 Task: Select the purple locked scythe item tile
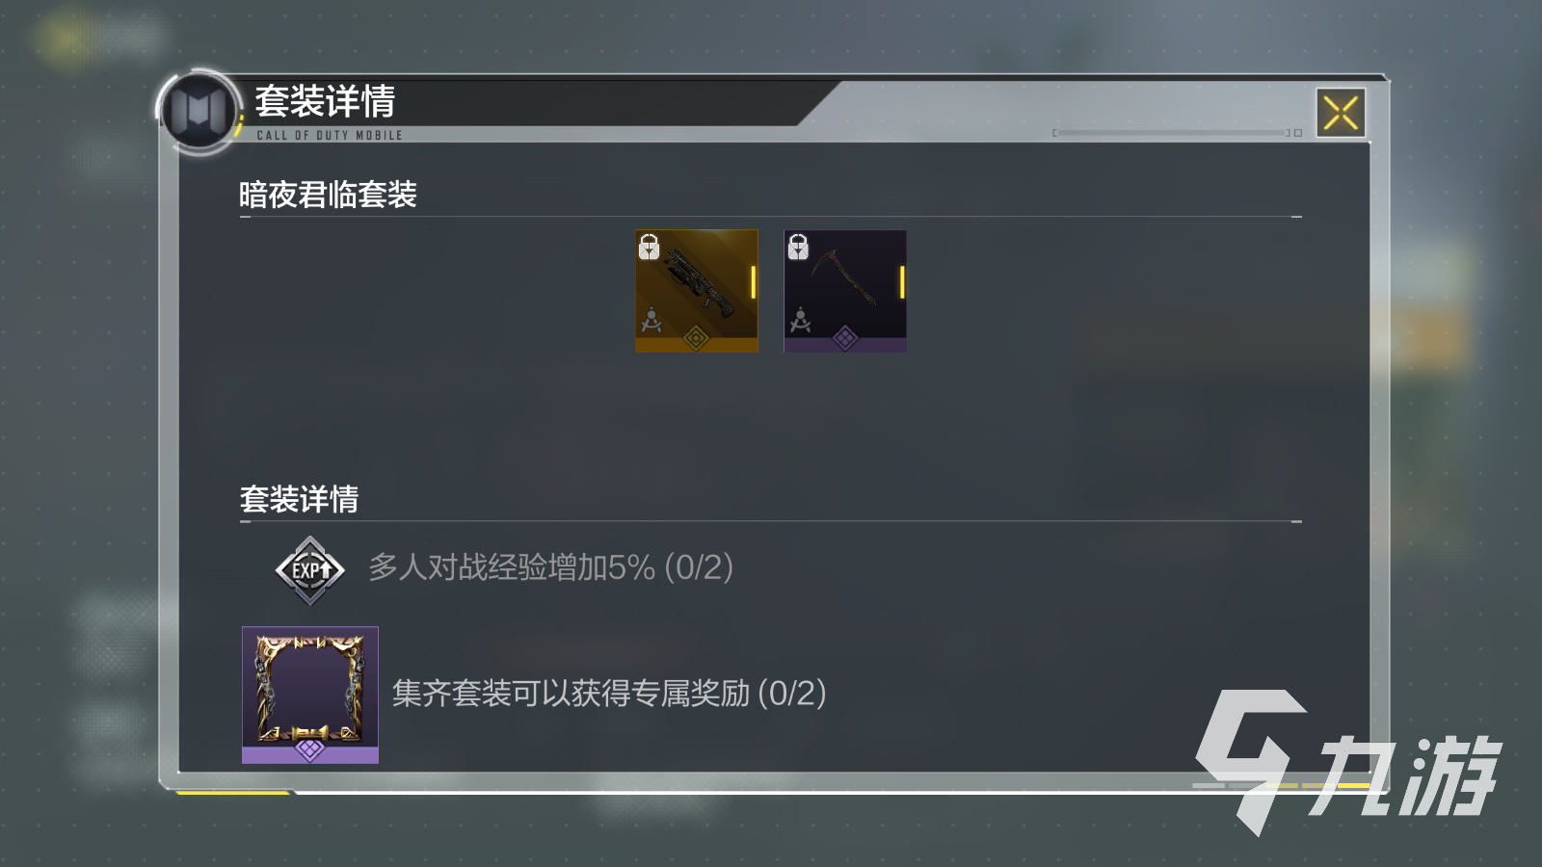pyautogui.click(x=845, y=291)
